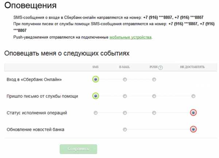Choose E-mail for operation execution status
Viewport: 219px width, 158px height.
coord(125,113)
